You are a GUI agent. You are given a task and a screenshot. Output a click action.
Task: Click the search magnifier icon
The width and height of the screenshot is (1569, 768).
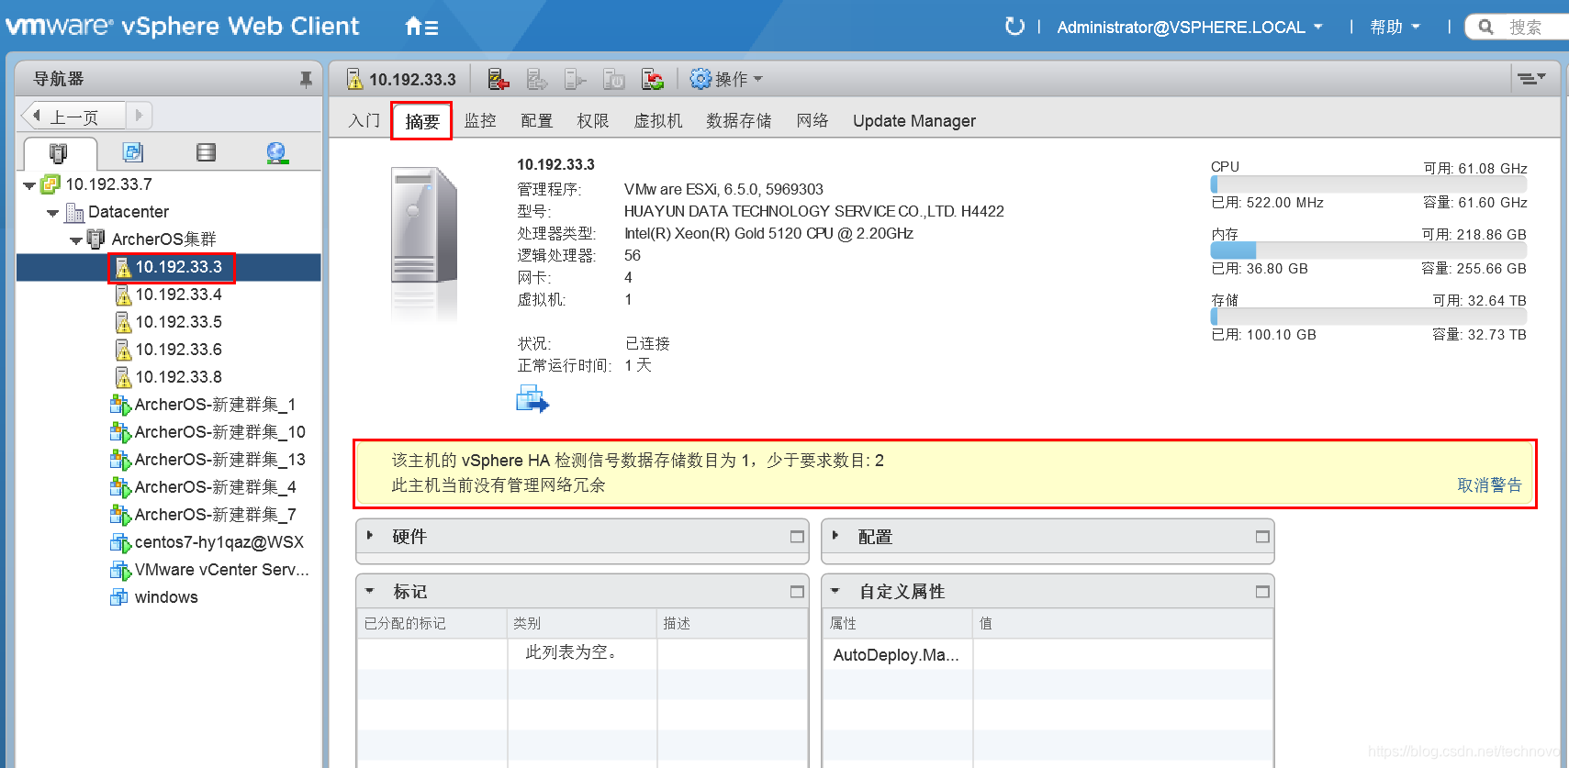pyautogui.click(x=1486, y=28)
